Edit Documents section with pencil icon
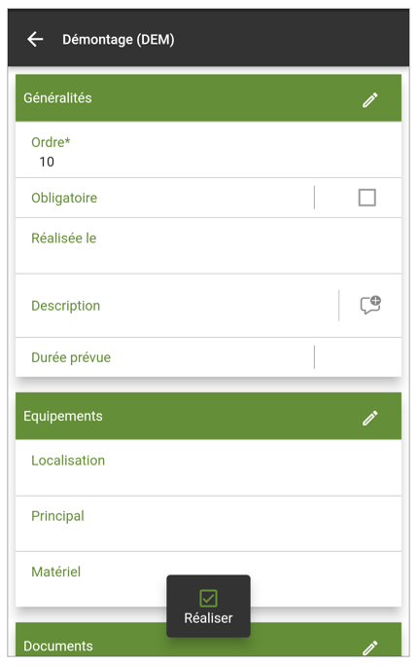This screenshot has height=667, width=419. point(370,648)
